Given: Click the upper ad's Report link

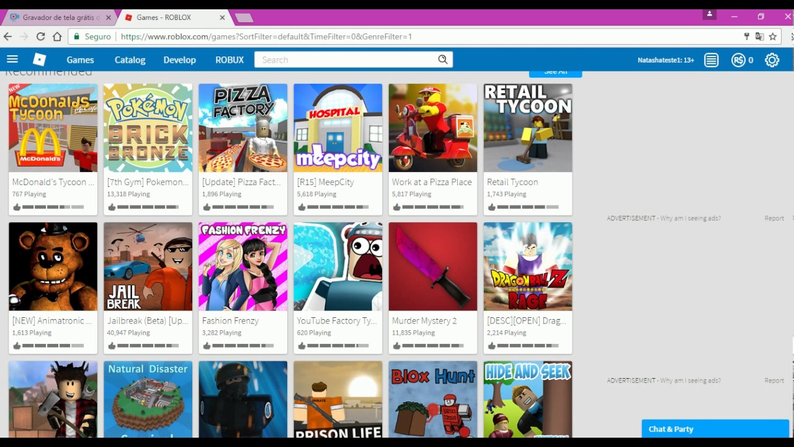Looking at the screenshot, I should [774, 219].
